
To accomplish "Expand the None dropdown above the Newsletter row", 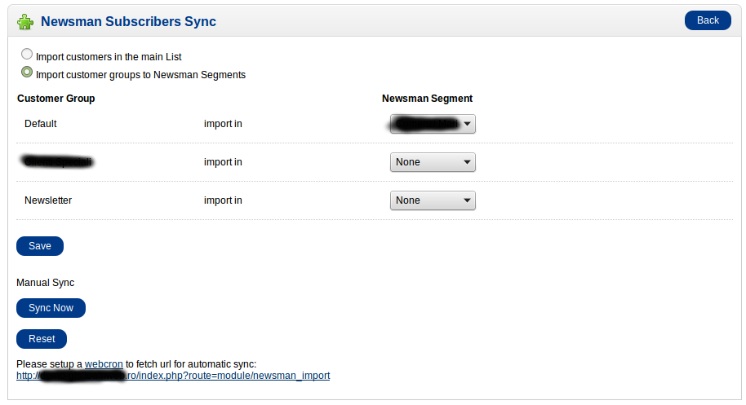I will tap(433, 162).
